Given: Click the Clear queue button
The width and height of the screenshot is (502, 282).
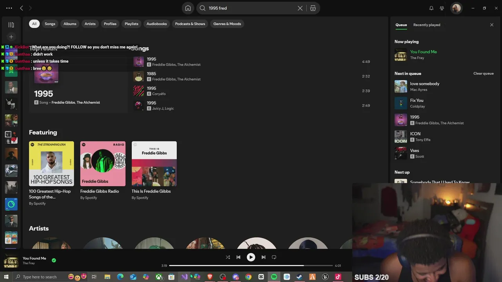Looking at the screenshot, I should [483, 74].
